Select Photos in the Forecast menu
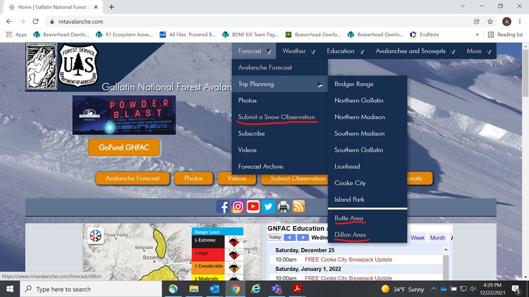 click(x=280, y=101)
